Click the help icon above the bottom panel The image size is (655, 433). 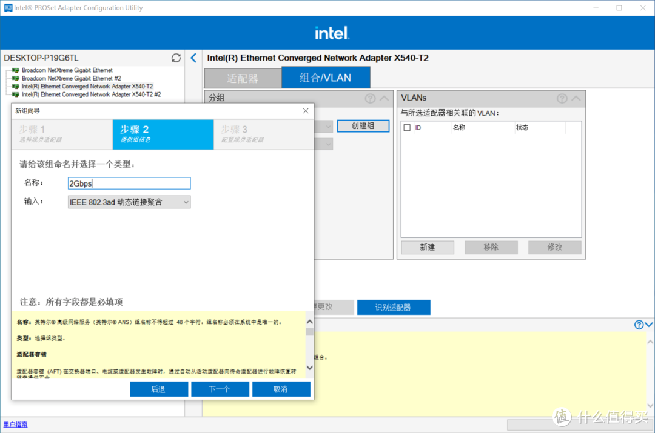pyautogui.click(x=637, y=325)
